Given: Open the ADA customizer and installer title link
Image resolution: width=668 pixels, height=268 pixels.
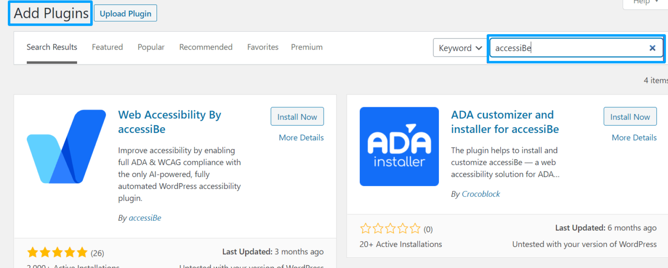Looking at the screenshot, I should [505, 122].
